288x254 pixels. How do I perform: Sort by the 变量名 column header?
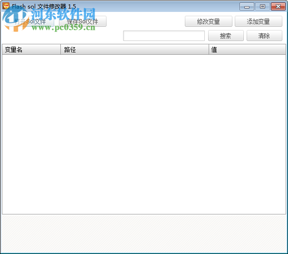click(31, 50)
